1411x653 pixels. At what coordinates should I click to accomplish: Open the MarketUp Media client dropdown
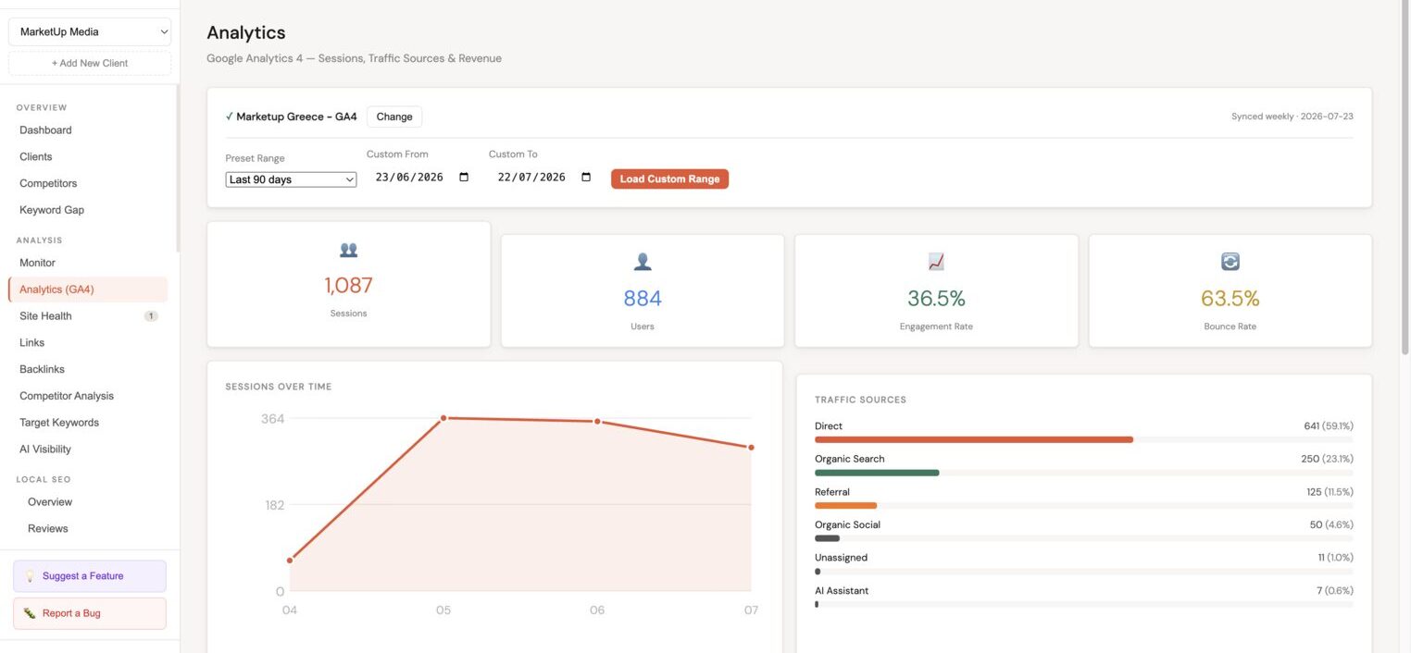(90, 31)
